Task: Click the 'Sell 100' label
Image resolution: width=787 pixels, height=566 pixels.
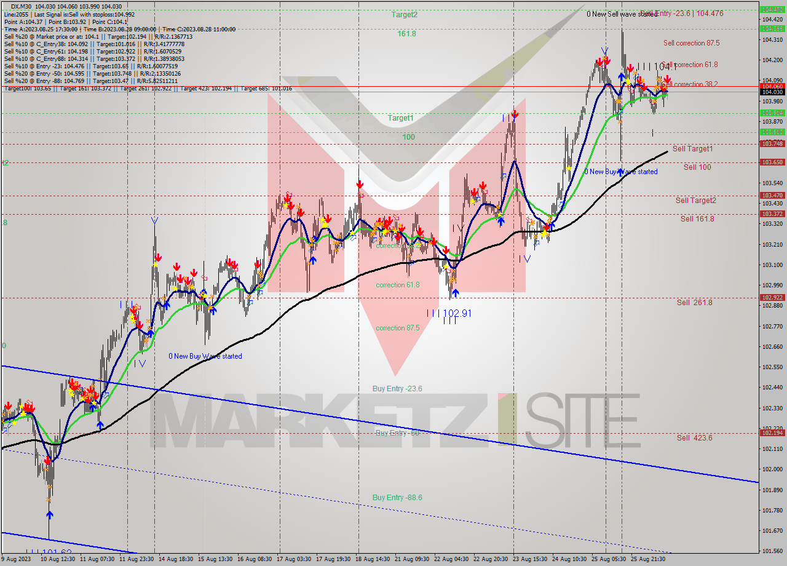Action: (x=697, y=167)
